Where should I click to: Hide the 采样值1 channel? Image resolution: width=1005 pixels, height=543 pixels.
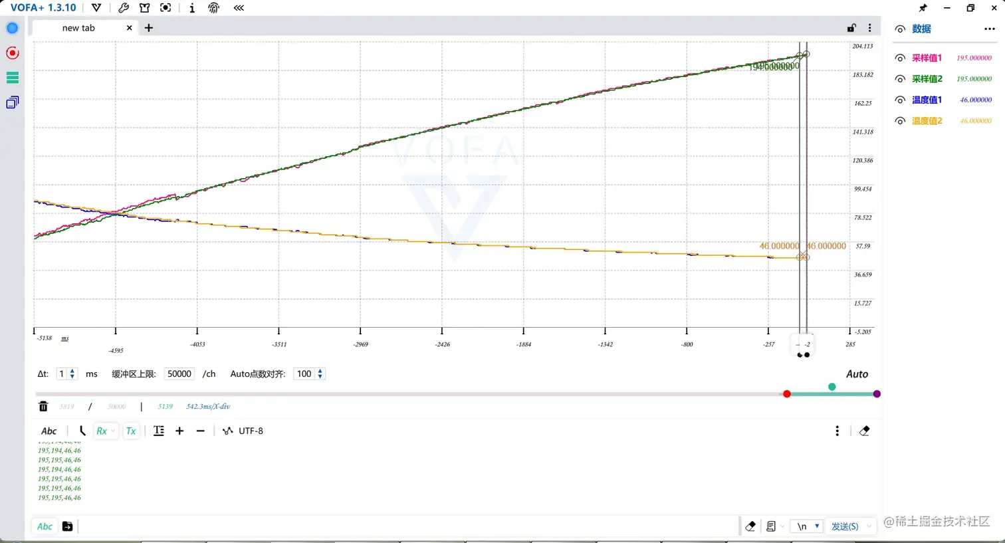(x=900, y=58)
